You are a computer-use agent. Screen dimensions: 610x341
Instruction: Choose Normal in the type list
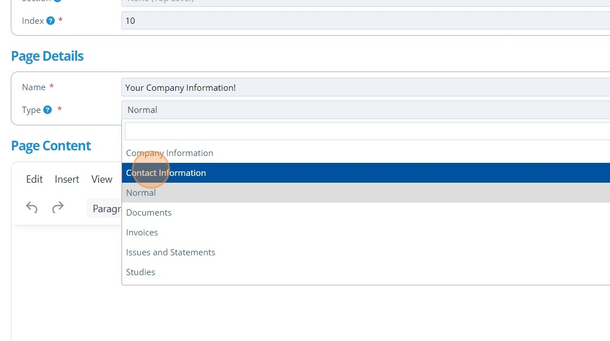click(365, 192)
